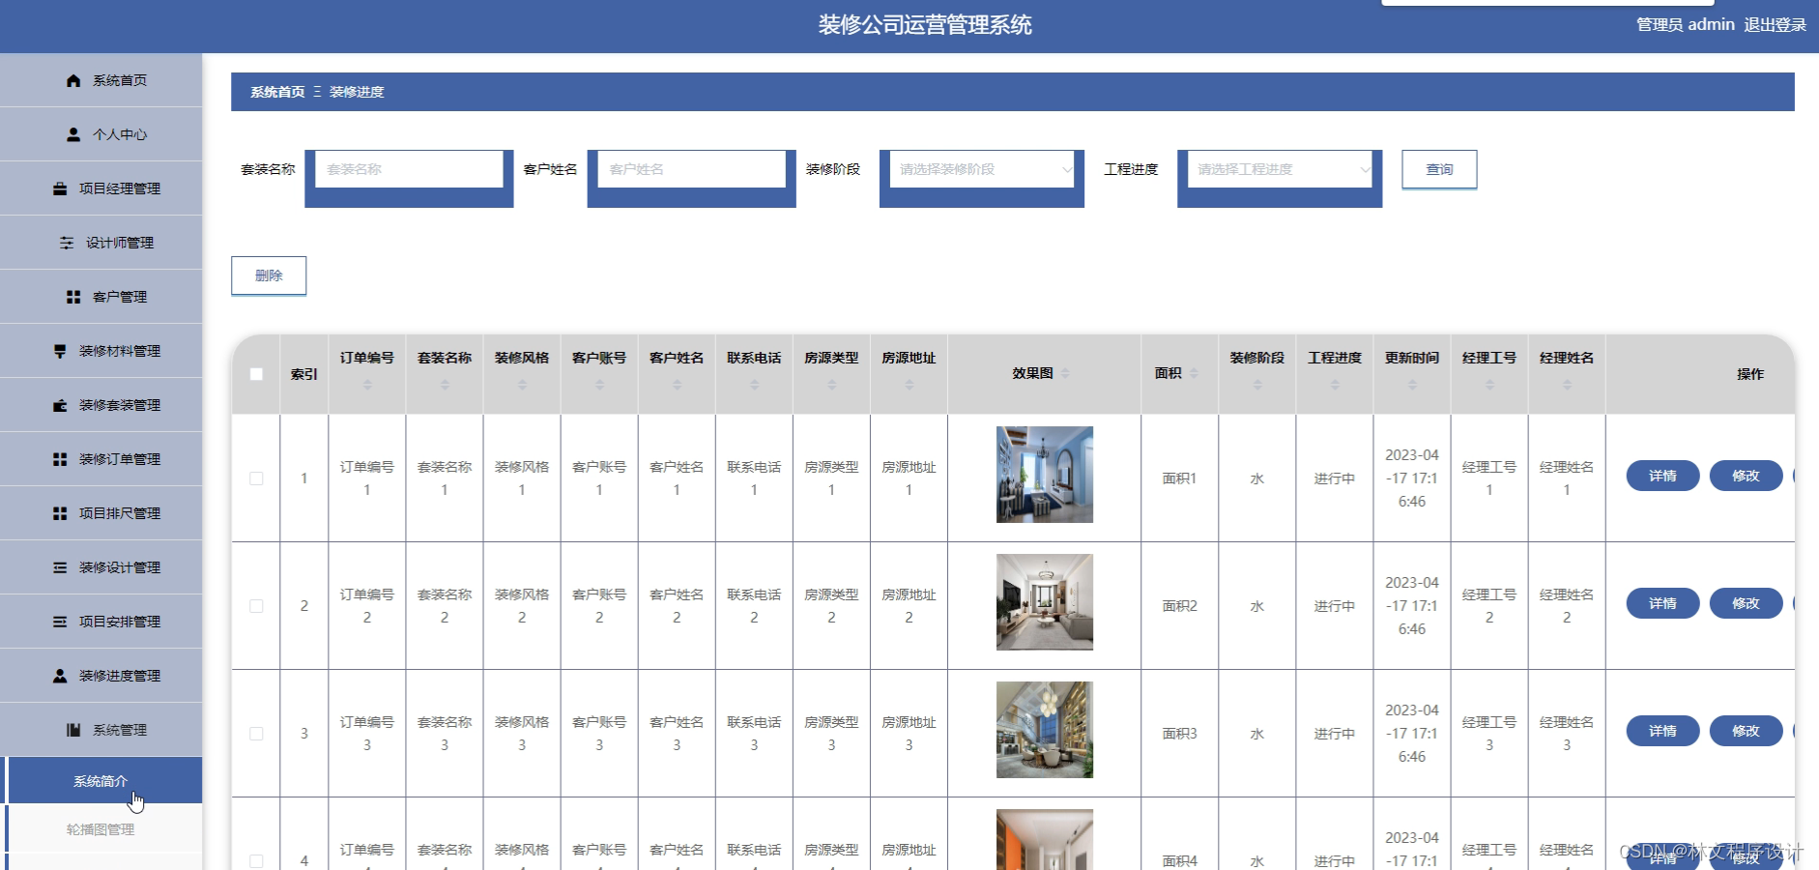Sort by 客户账号 column arrows
Screen dimensions: 1819x870
point(599,385)
